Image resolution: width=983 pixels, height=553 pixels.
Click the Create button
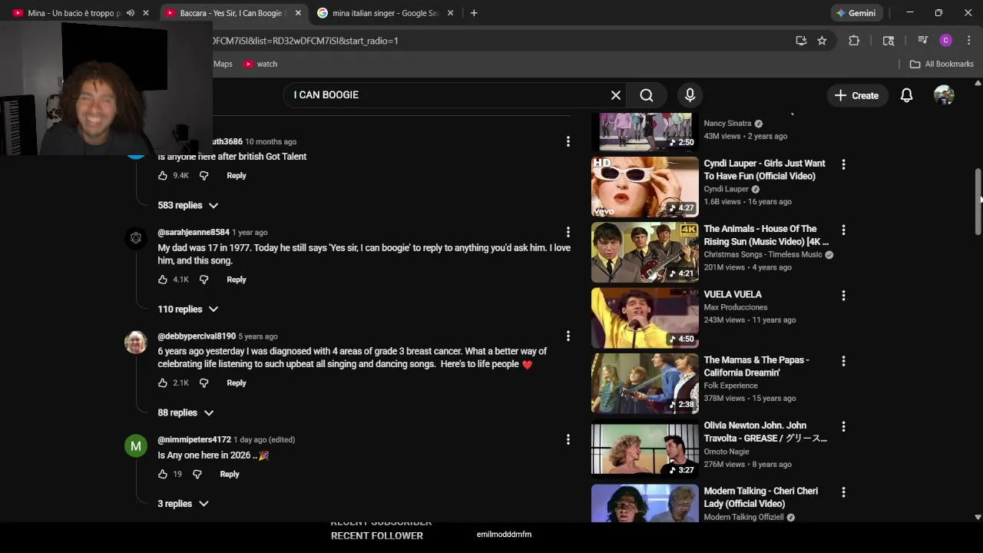[856, 95]
